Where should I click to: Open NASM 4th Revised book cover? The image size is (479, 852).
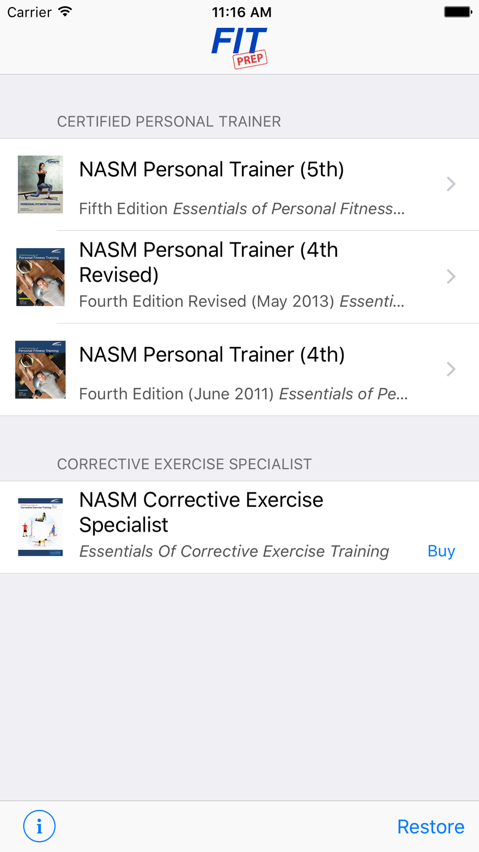click(x=40, y=277)
